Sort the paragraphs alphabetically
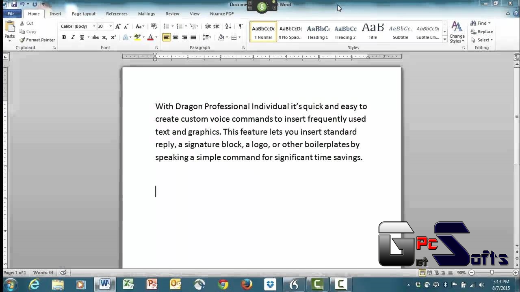 click(228, 26)
